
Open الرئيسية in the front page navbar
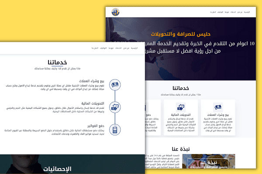point(135,48)
